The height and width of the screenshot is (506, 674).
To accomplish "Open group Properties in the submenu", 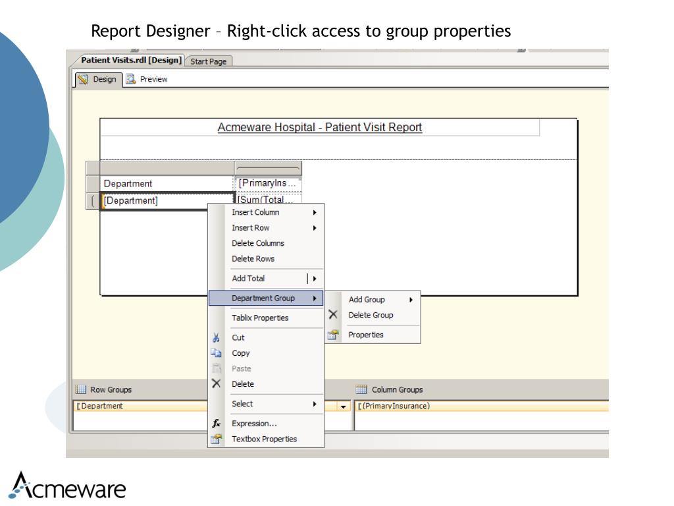I will click(x=373, y=335).
